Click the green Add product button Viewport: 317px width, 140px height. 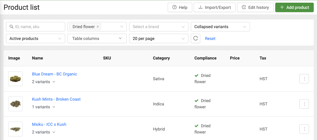pyautogui.click(x=294, y=7)
